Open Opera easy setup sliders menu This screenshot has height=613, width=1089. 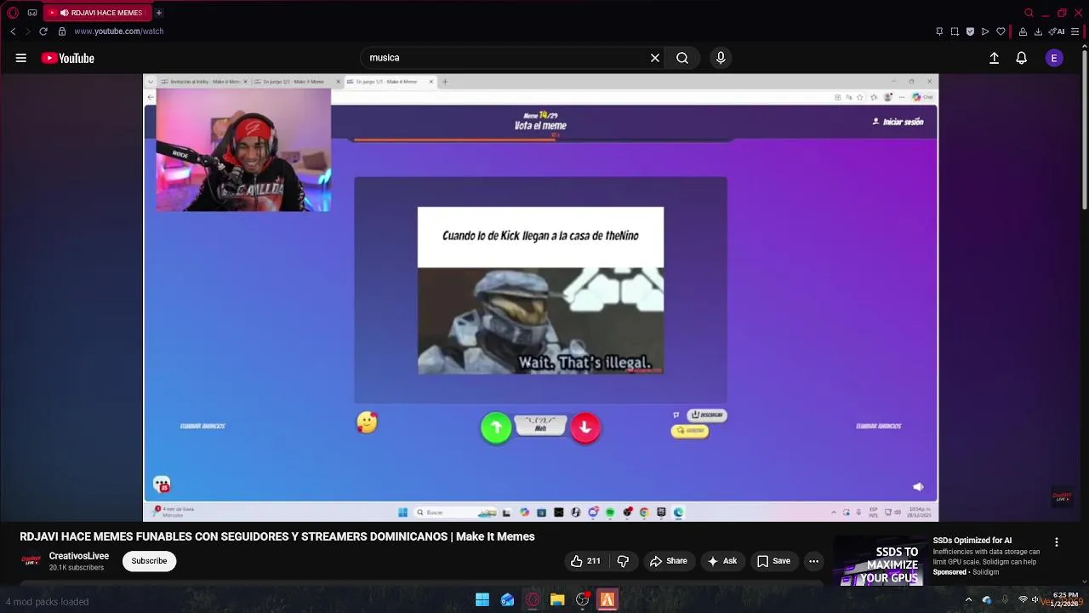tap(1075, 32)
